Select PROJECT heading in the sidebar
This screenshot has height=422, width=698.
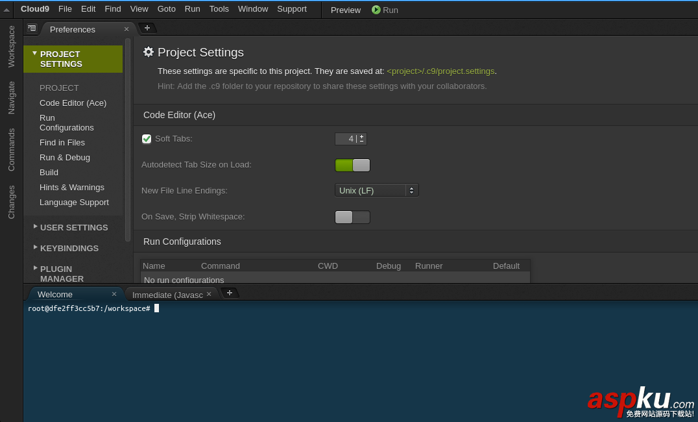59,88
